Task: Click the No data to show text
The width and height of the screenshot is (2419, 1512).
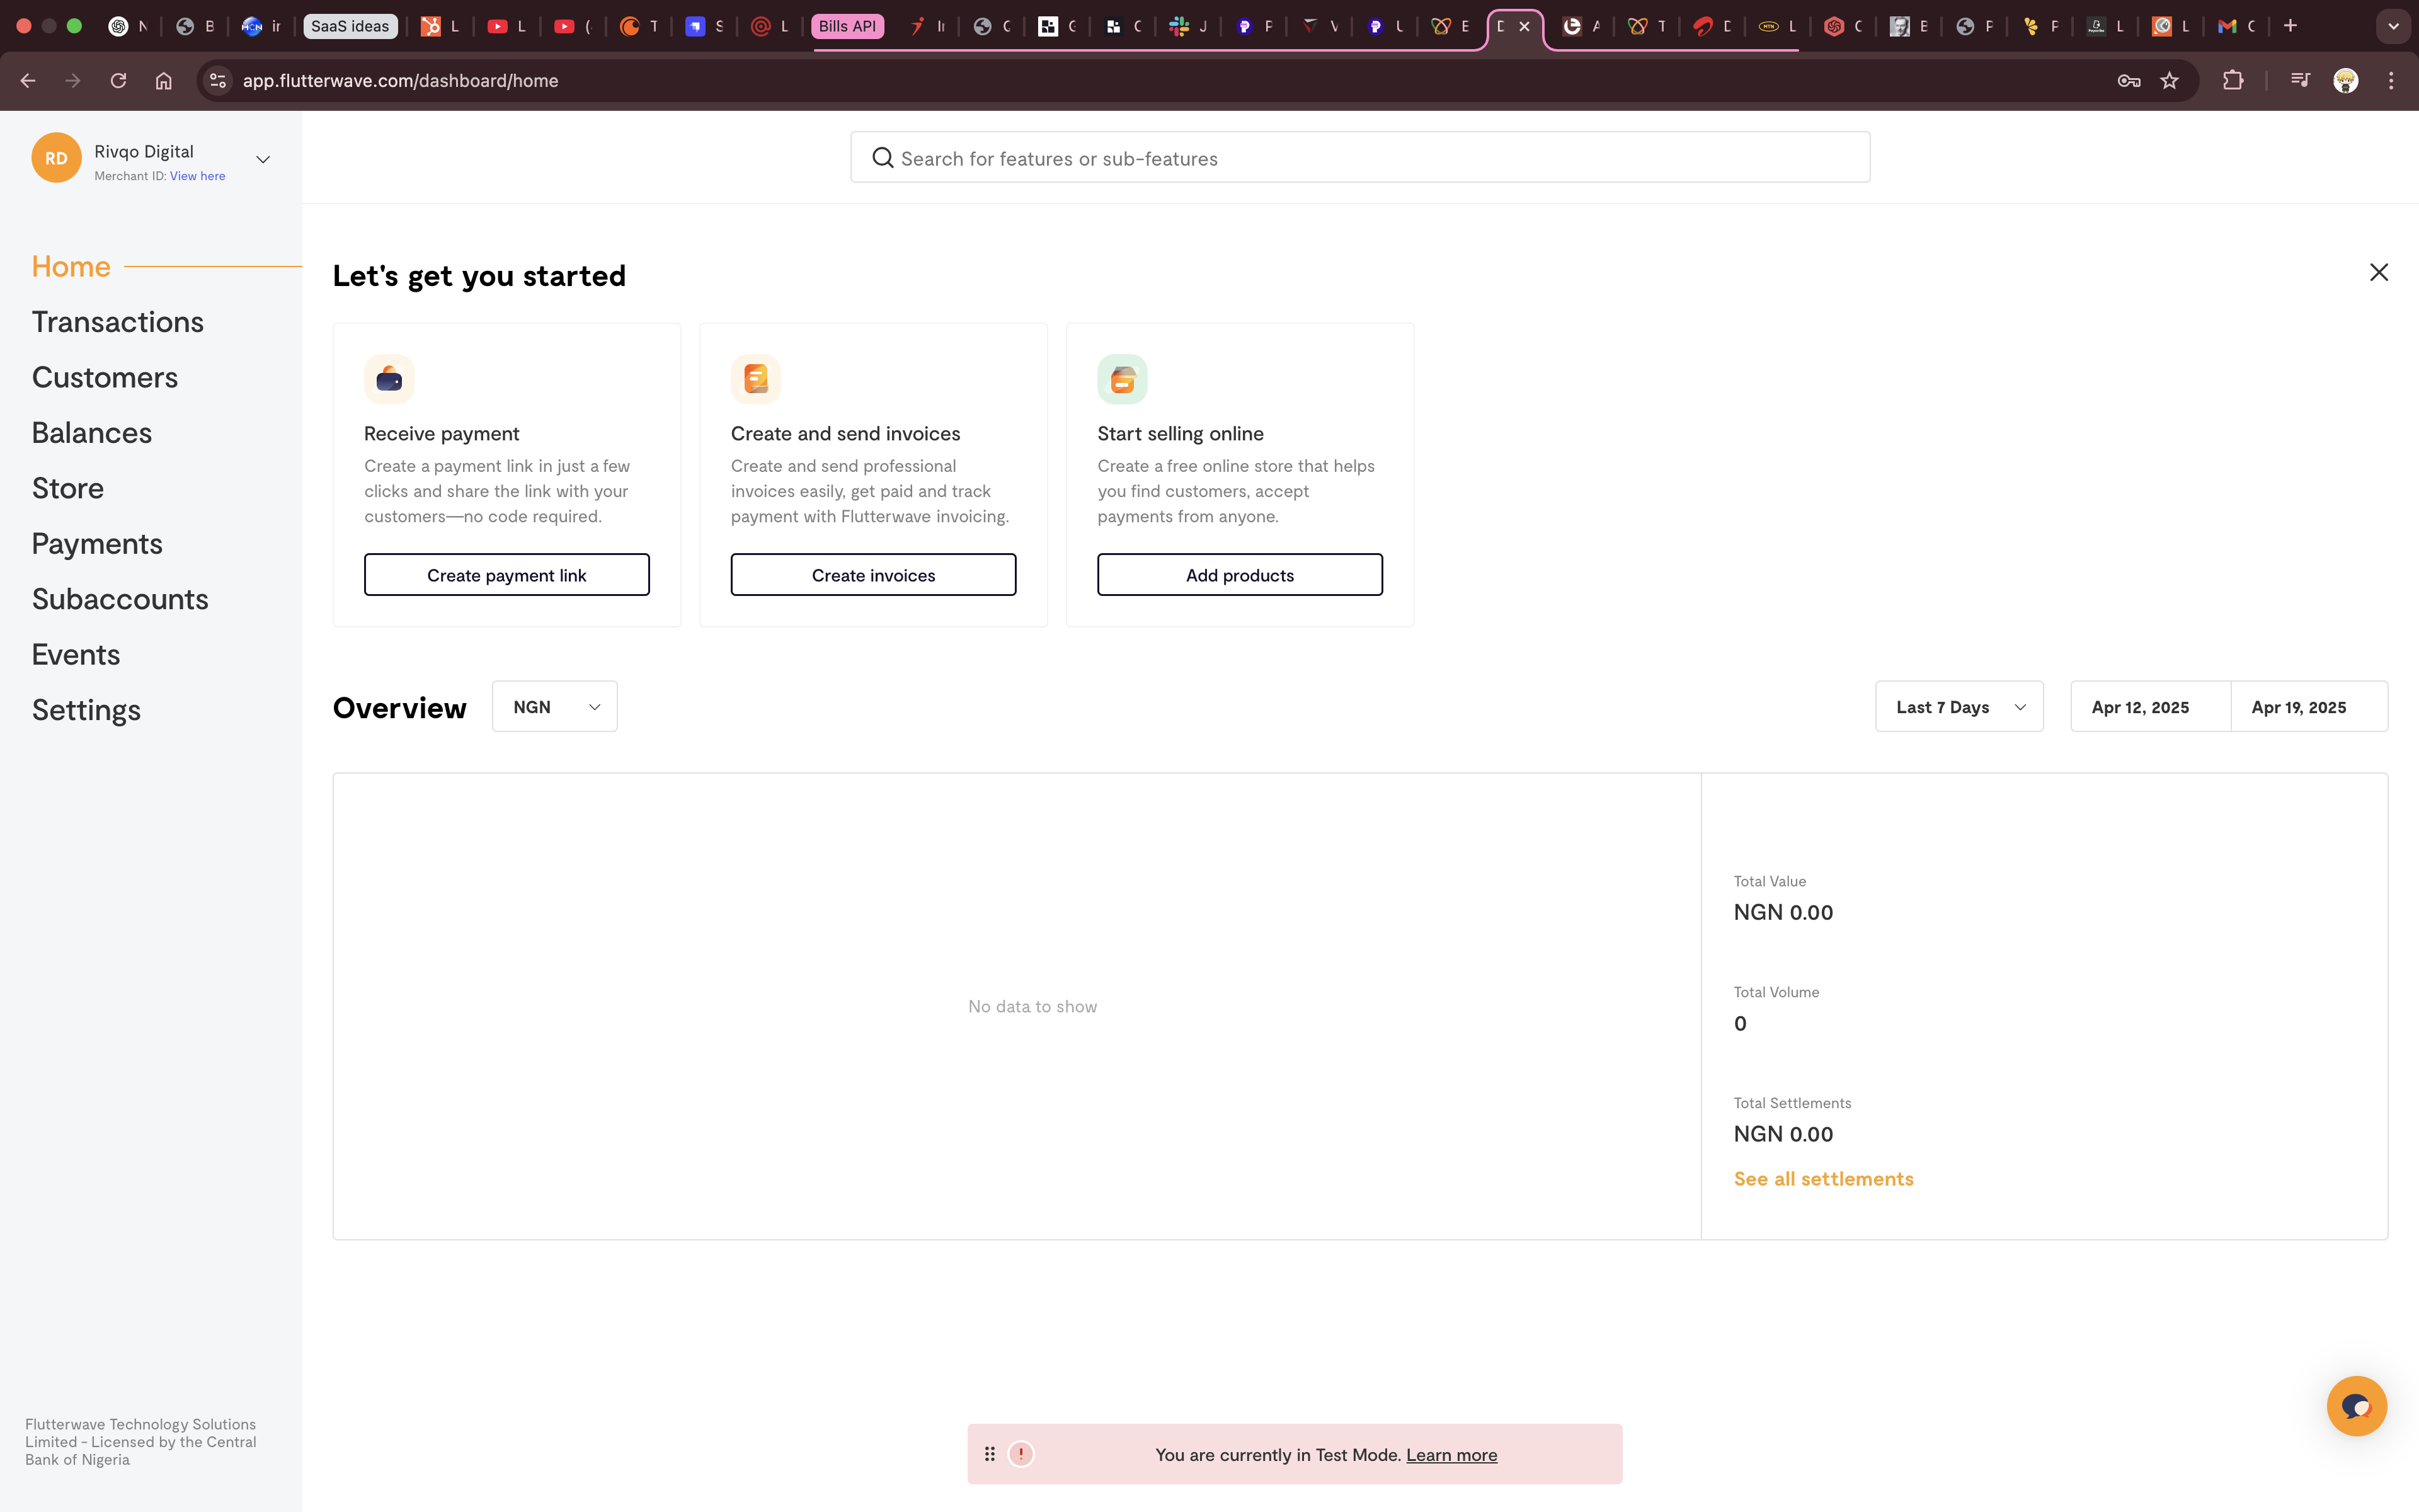Action: (x=1032, y=1007)
